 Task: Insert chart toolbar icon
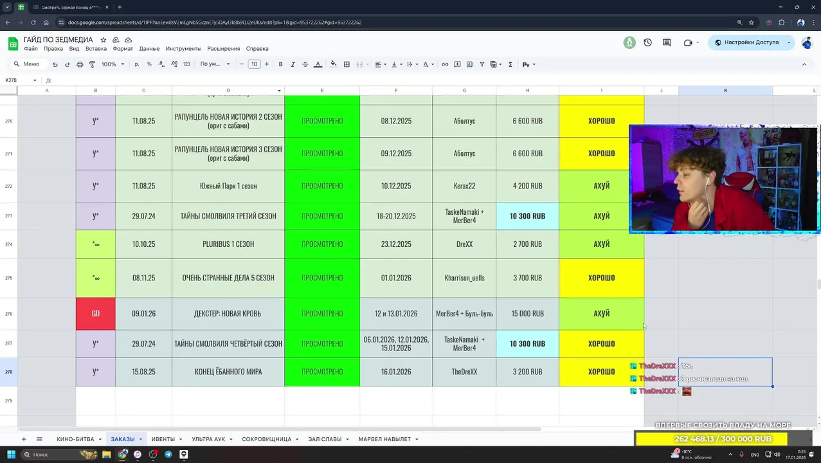[x=469, y=64]
